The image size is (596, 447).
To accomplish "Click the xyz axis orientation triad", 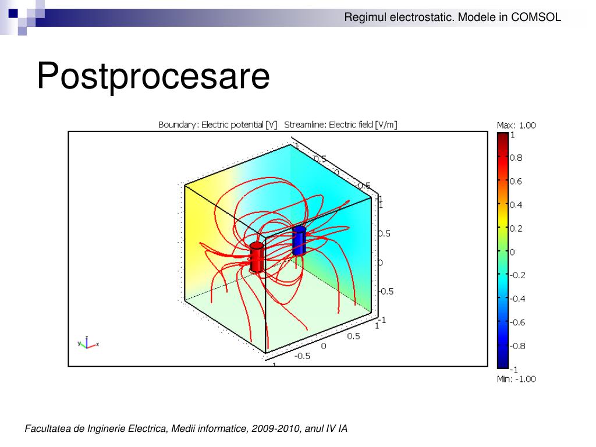I will pos(88,343).
